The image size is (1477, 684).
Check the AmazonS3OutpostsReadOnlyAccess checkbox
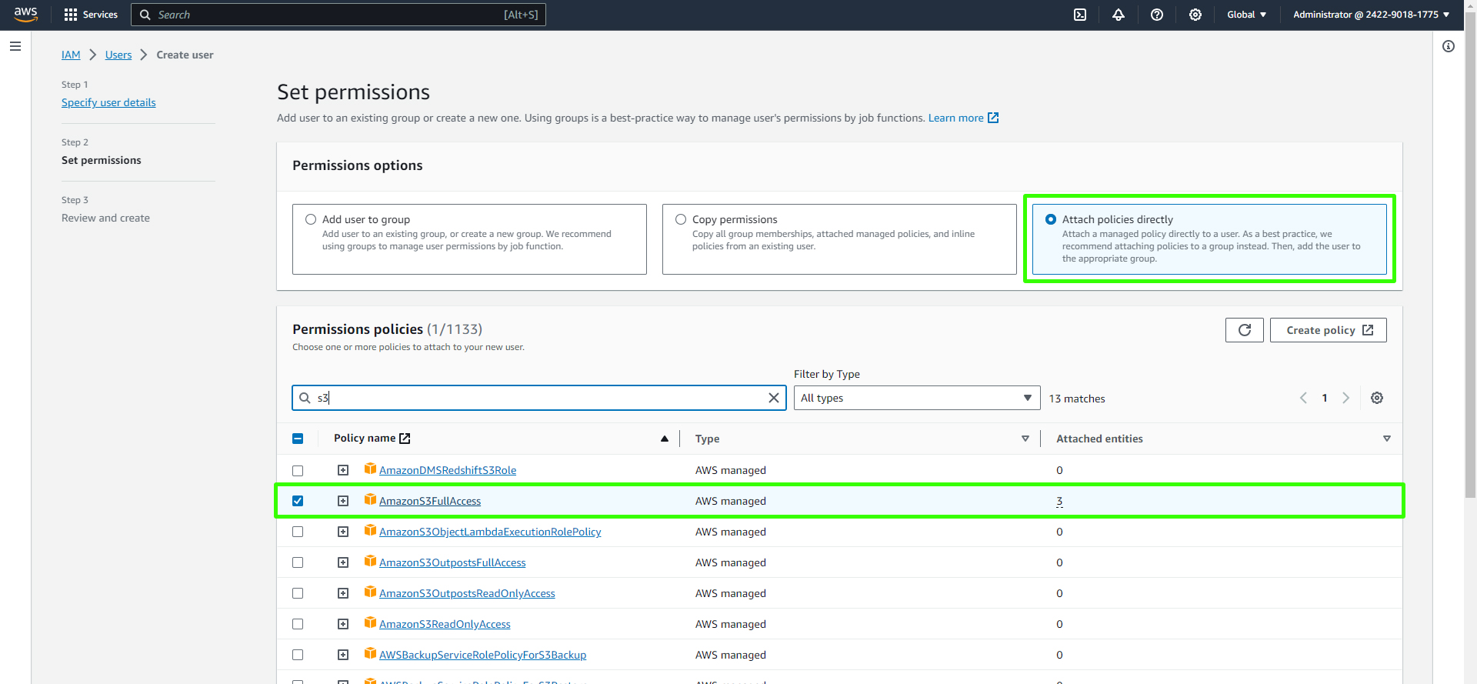tap(298, 593)
